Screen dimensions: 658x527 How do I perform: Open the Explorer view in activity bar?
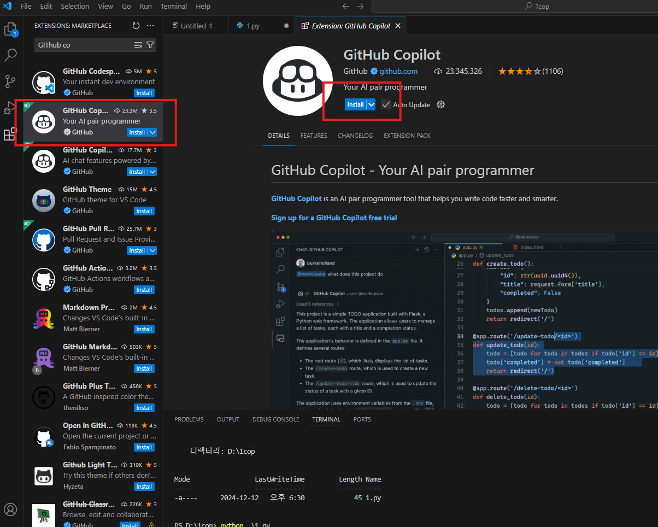tap(11, 29)
